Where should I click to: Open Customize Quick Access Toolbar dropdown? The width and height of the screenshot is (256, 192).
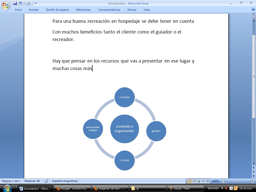click(x=36, y=3)
